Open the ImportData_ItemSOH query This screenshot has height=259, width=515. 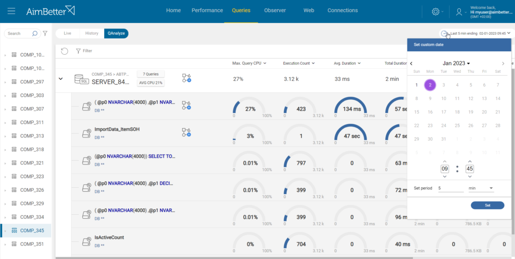pos(117,129)
